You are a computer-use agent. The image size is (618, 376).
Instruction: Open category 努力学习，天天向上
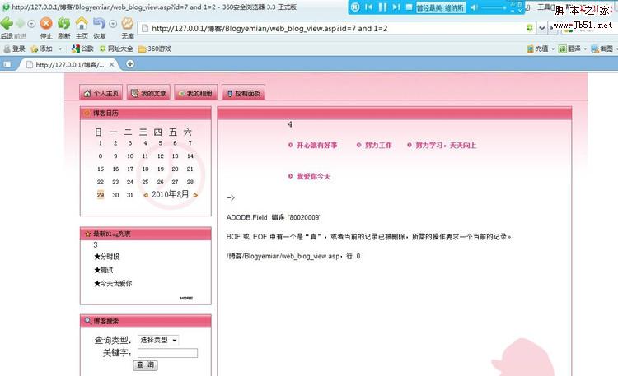click(446, 146)
